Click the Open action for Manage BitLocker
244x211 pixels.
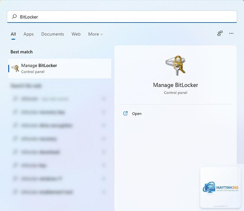click(x=137, y=114)
